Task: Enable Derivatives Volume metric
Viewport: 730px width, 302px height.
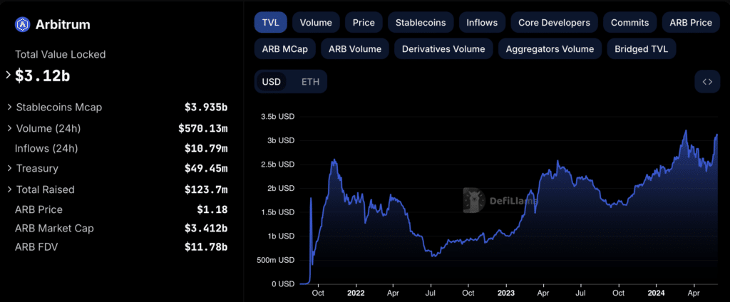Action: (443, 49)
